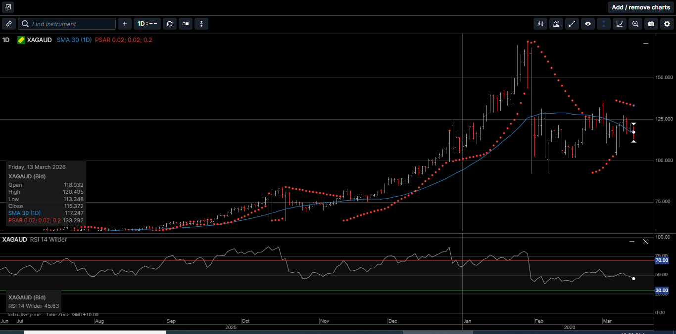Open chart settings gear

pos(667,24)
